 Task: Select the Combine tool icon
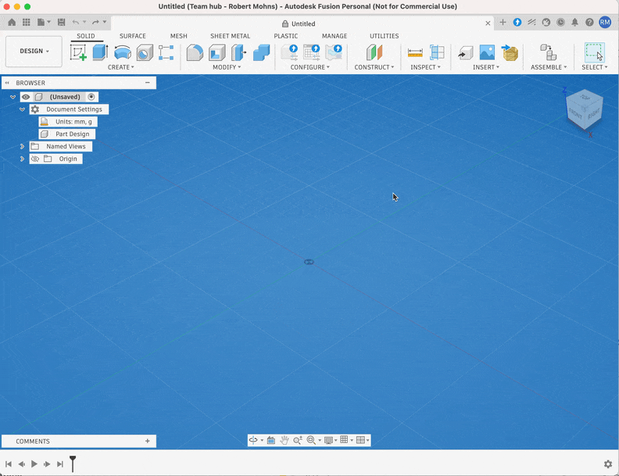click(x=261, y=52)
